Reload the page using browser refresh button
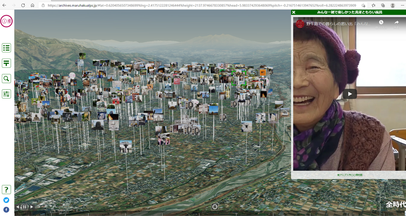 [23, 6]
